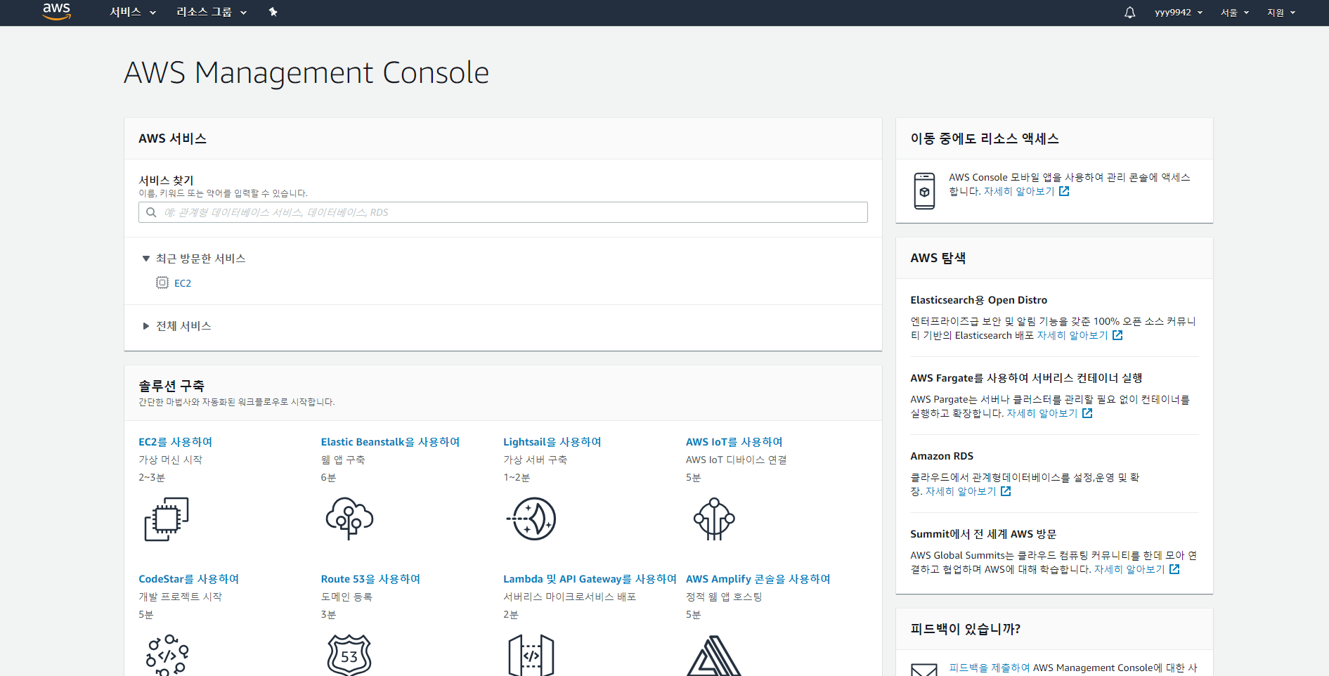Open the 지원 support menu
Screen dimensions: 1329x676
(x=1281, y=13)
